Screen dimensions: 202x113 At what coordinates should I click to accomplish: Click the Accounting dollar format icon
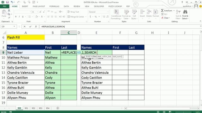click(x=90, y=17)
